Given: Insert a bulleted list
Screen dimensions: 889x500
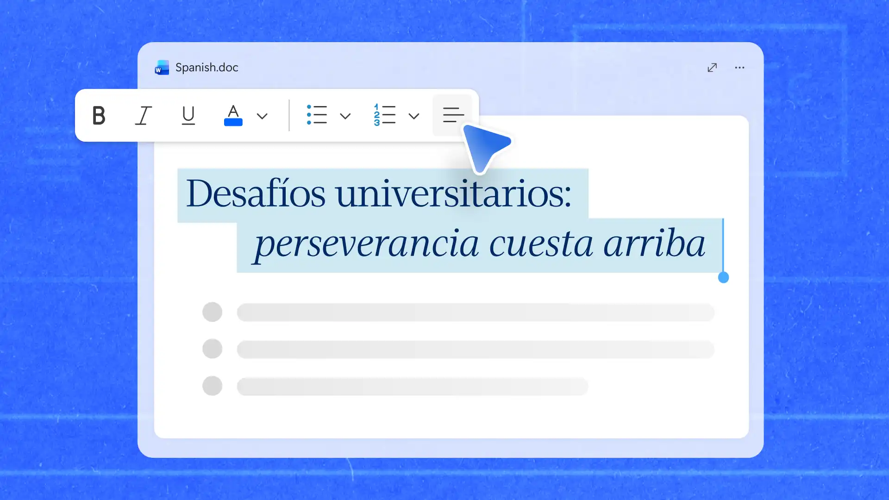Looking at the screenshot, I should [x=317, y=115].
